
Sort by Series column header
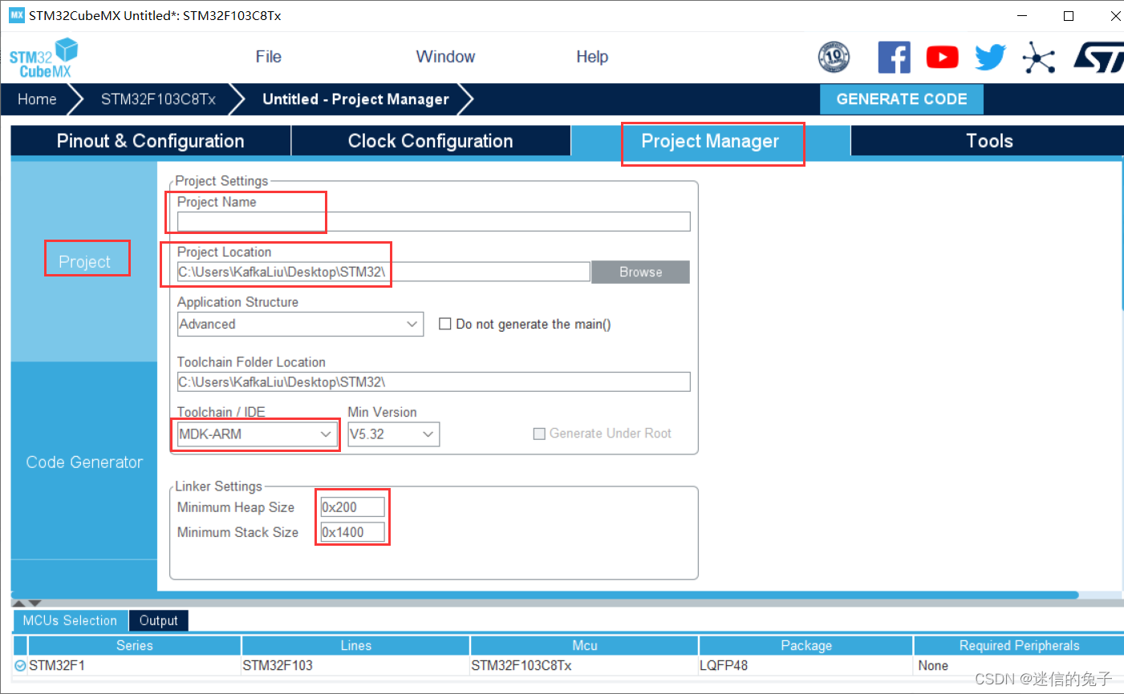134,645
